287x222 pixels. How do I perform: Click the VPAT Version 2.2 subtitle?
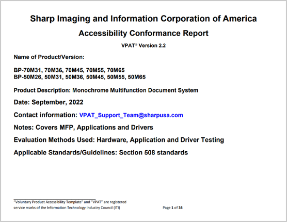tap(143, 45)
